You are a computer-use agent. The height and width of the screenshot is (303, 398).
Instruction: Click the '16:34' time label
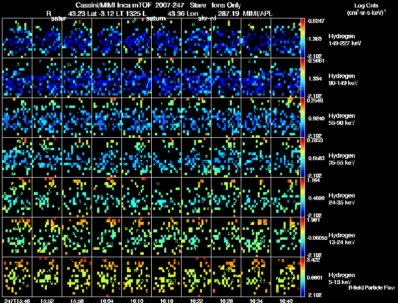256,301
